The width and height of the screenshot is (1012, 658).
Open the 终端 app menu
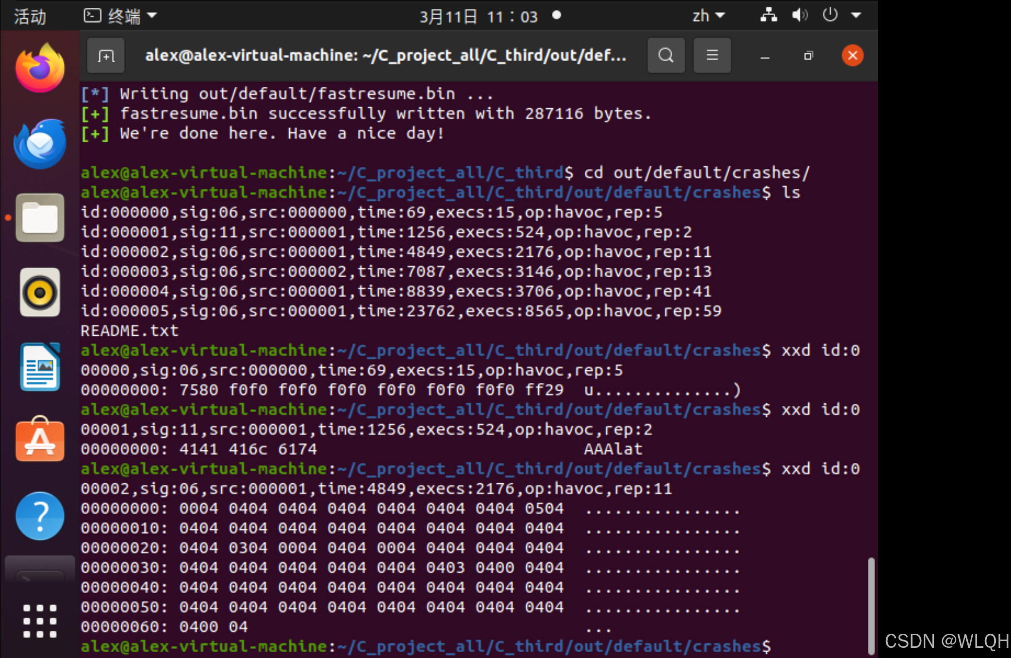click(120, 16)
